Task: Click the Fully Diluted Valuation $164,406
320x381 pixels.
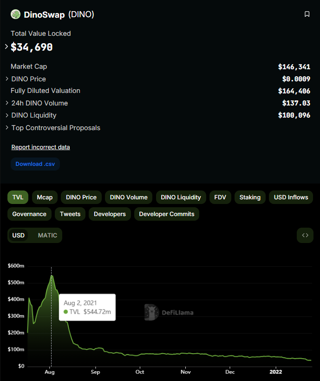Action: (294, 91)
